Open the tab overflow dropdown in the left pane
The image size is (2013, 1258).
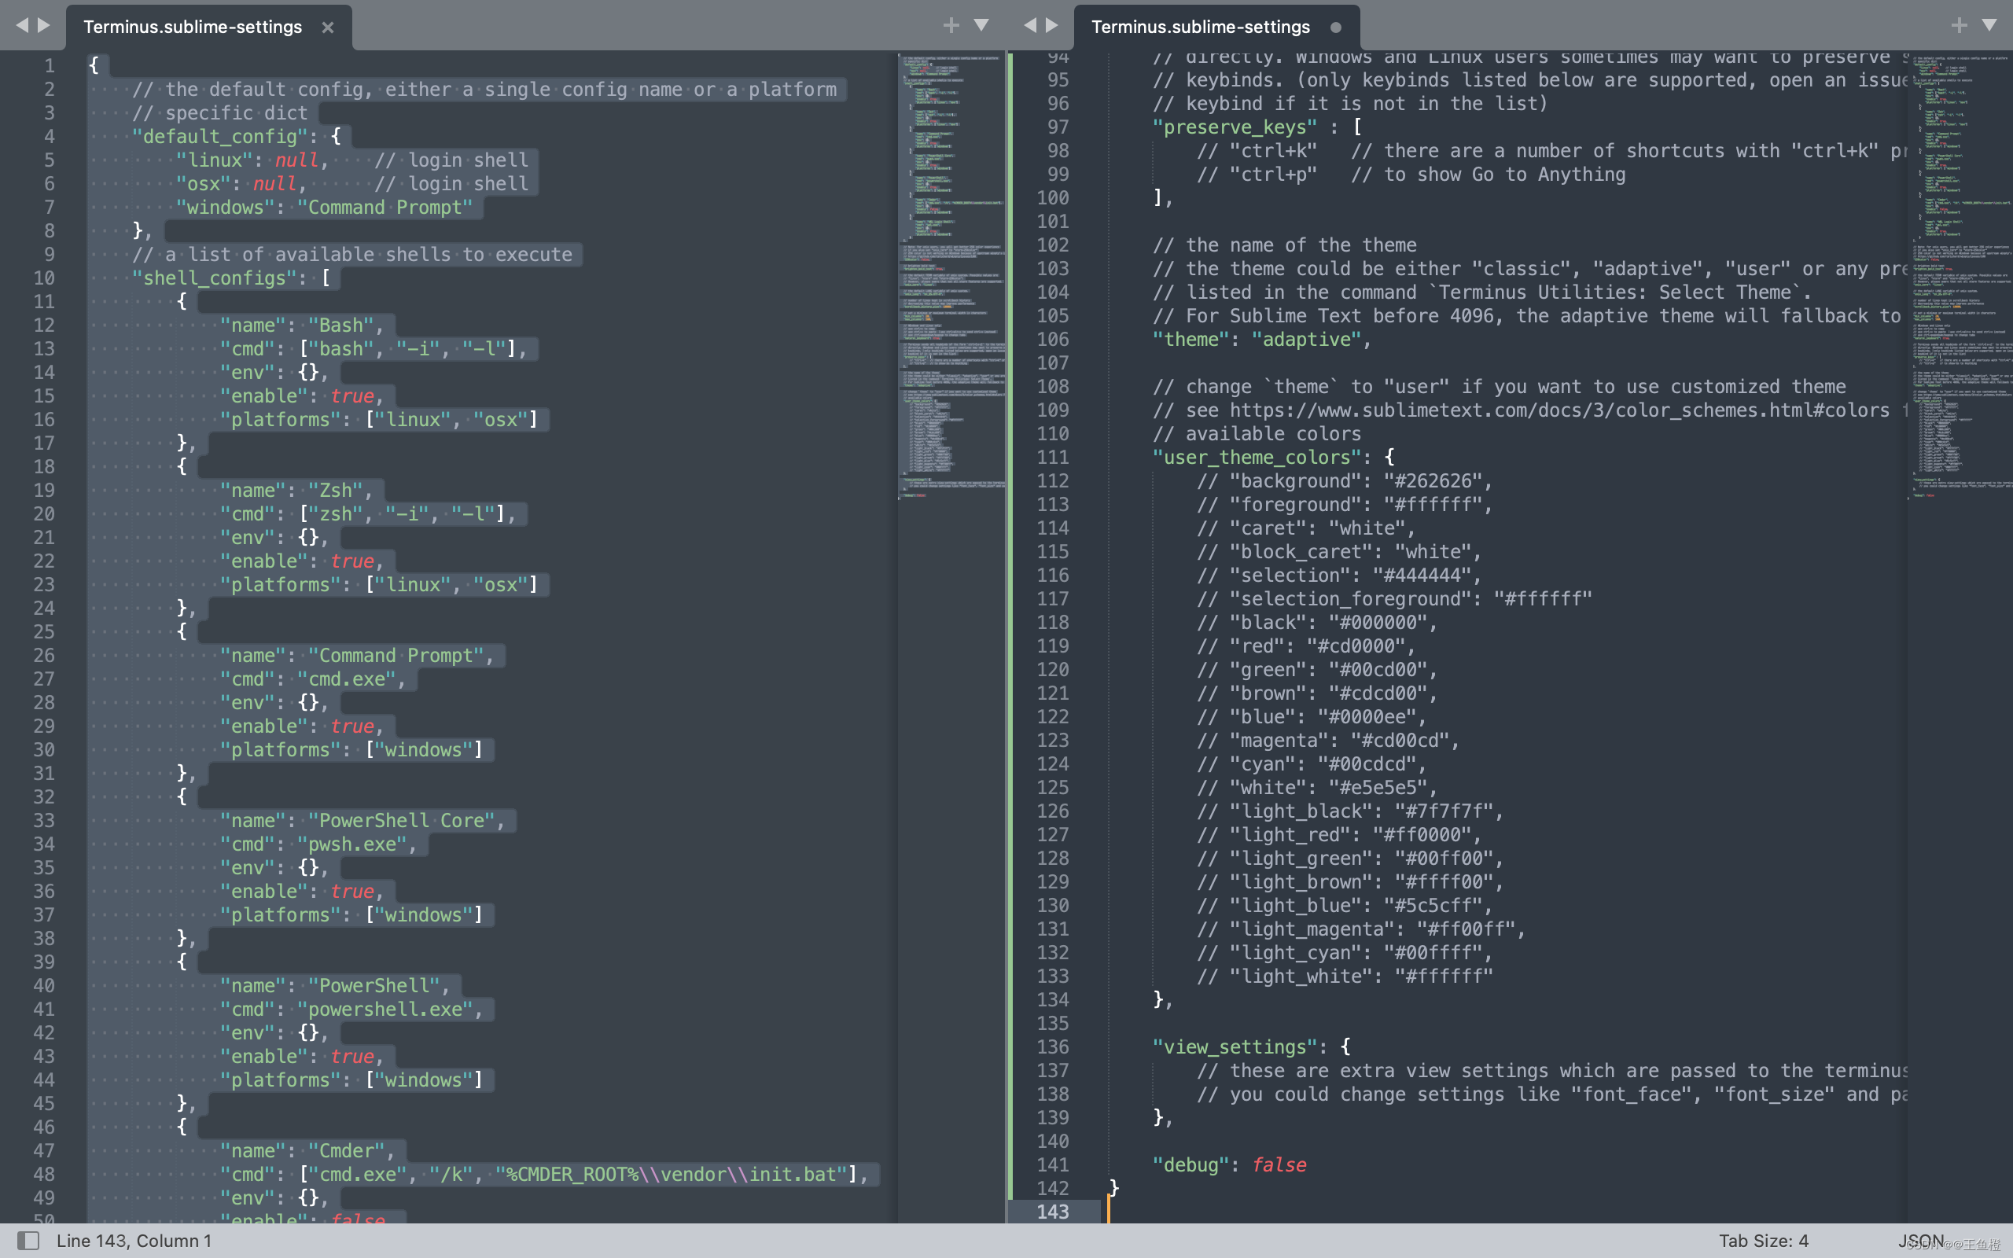tap(982, 24)
